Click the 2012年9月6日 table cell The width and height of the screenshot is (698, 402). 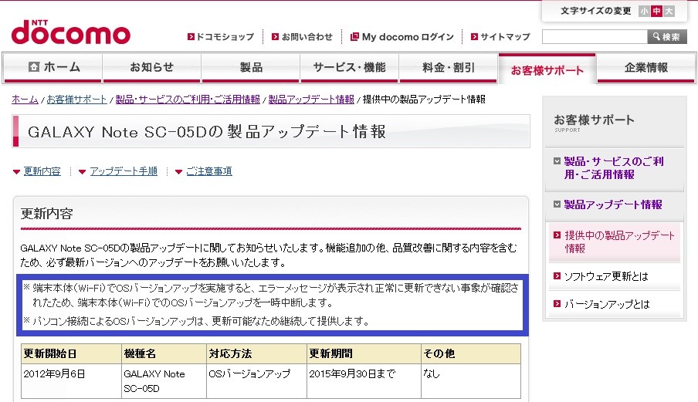coord(71,381)
